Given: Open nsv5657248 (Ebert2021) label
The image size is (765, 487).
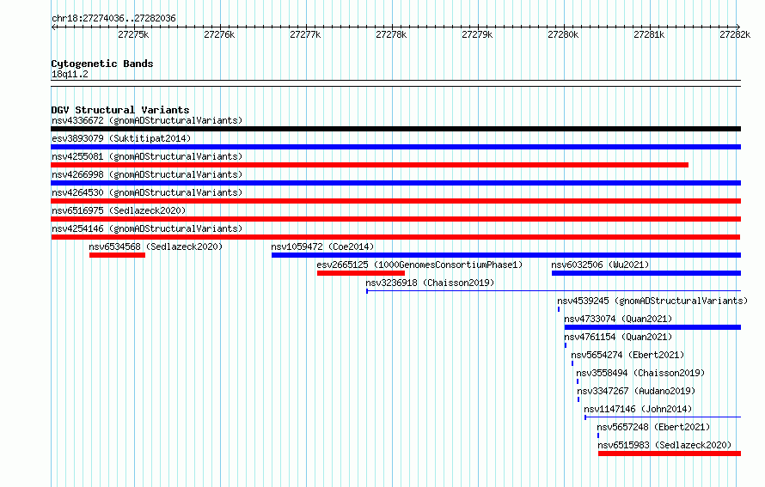Looking at the screenshot, I should point(653,427).
